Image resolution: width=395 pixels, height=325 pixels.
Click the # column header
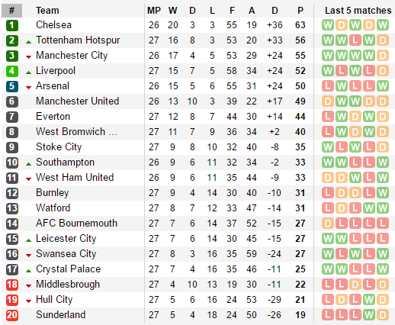point(11,11)
